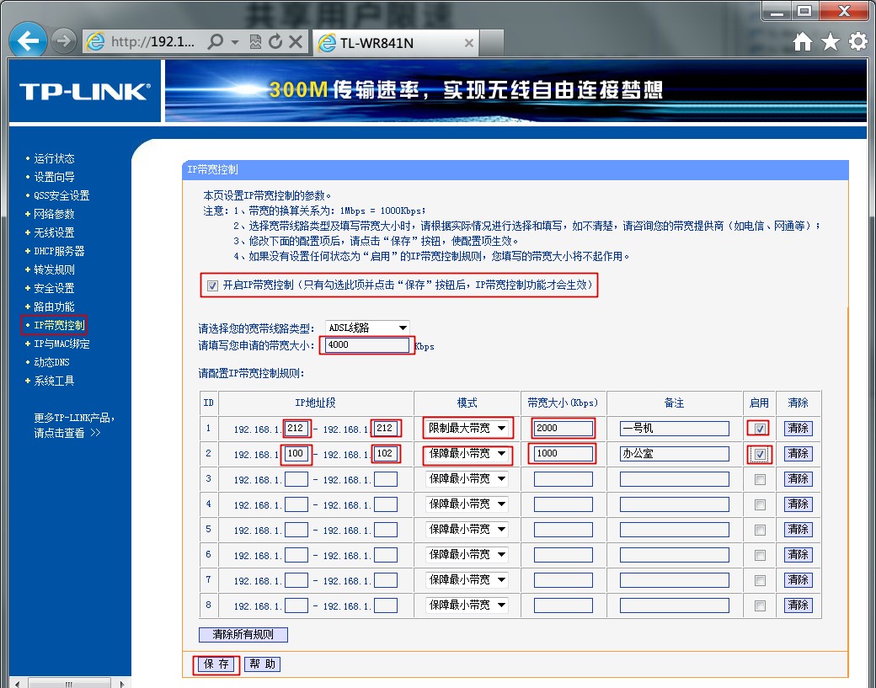Stop loading with the X icon
This screenshot has width=876, height=688.
[x=296, y=41]
